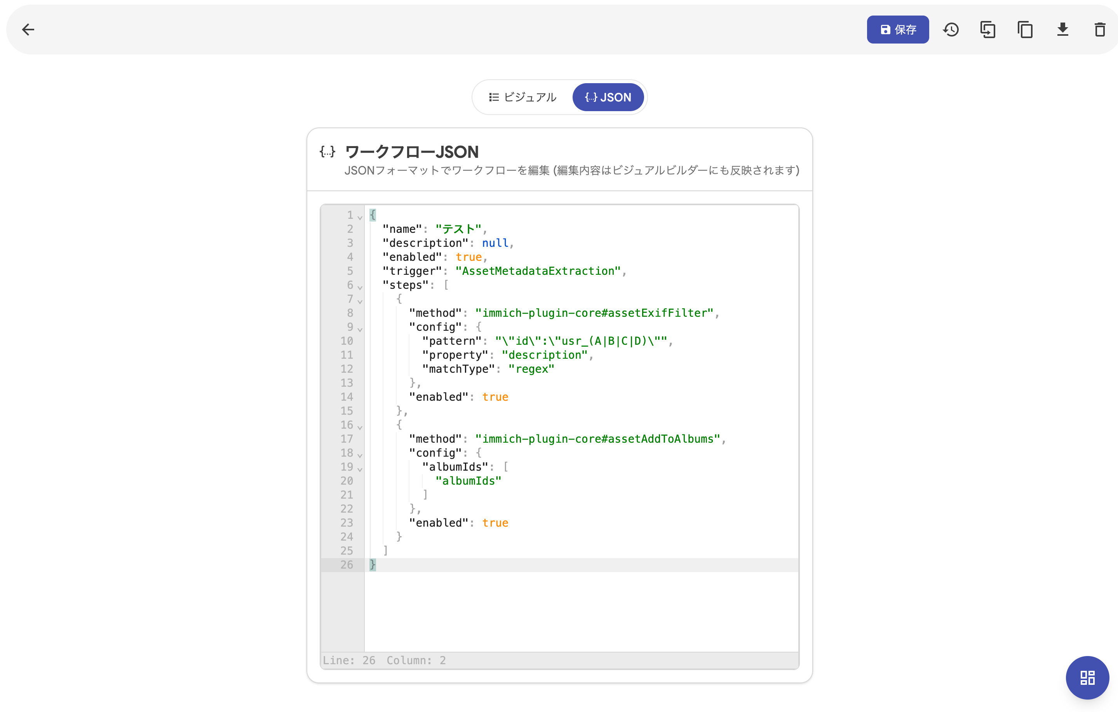Delete workflow via trash icon

tap(1099, 30)
